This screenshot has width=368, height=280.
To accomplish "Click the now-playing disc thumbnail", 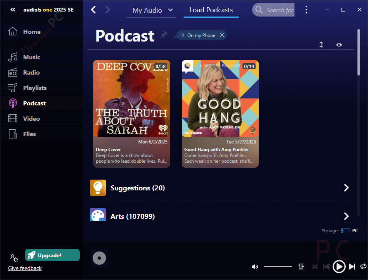I will click(x=99, y=258).
